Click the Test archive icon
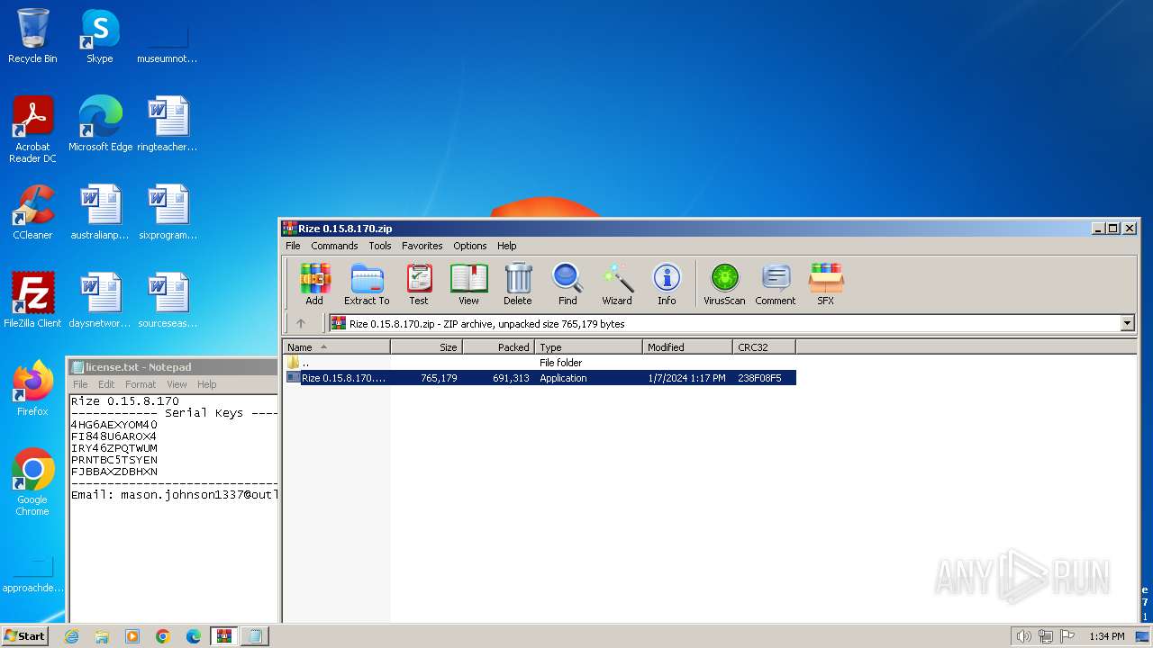This screenshot has width=1153, height=648. tap(419, 284)
